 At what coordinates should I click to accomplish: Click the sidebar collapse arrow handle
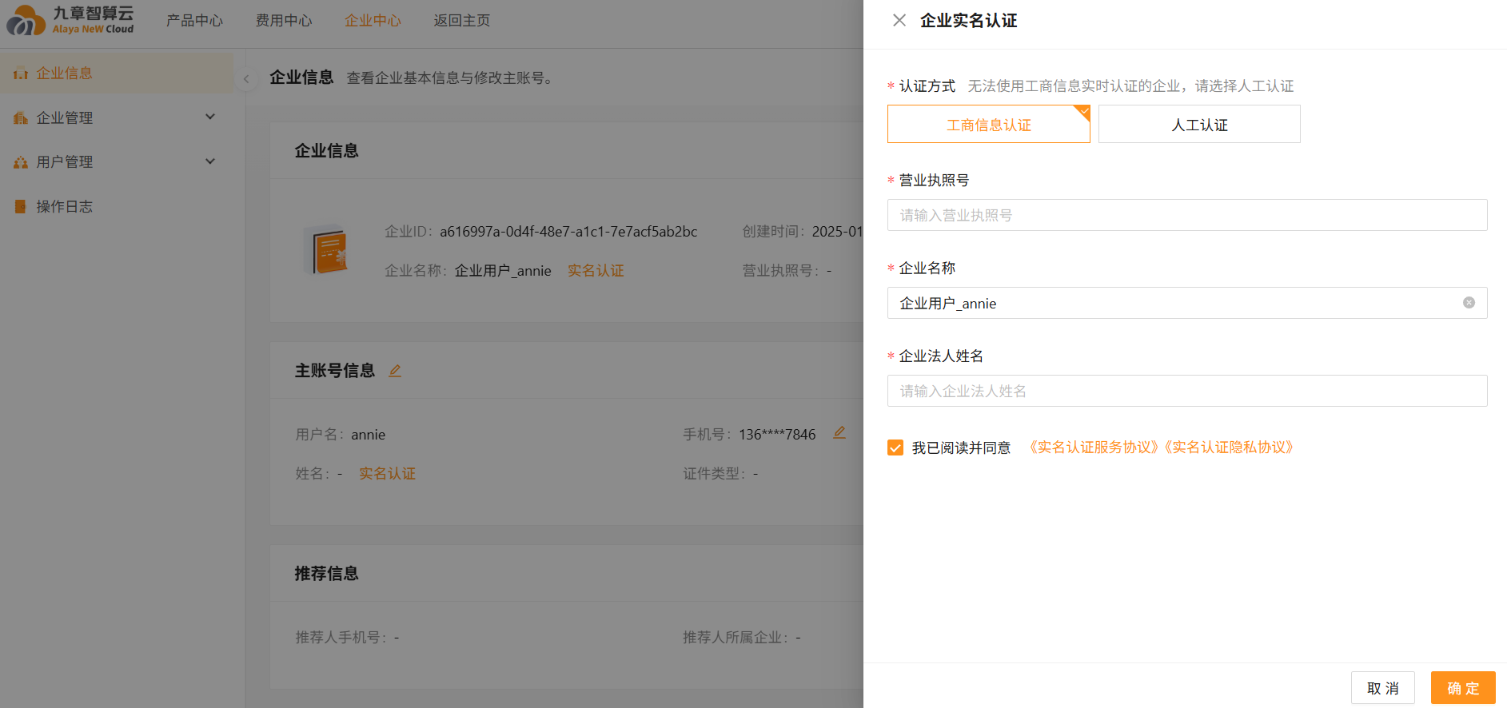(x=246, y=78)
